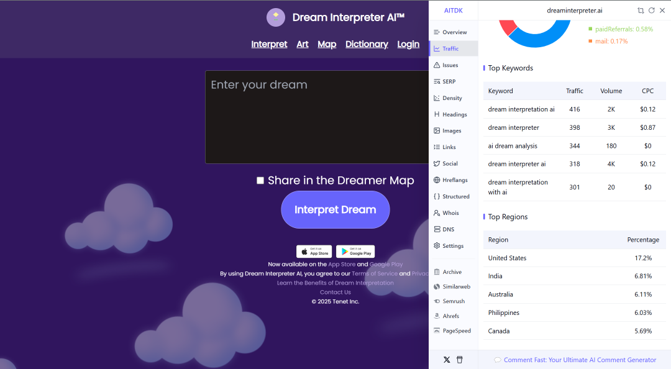Viewport: 671px width, 369px height.
Task: Click the Ahrefs icon
Action: click(437, 316)
